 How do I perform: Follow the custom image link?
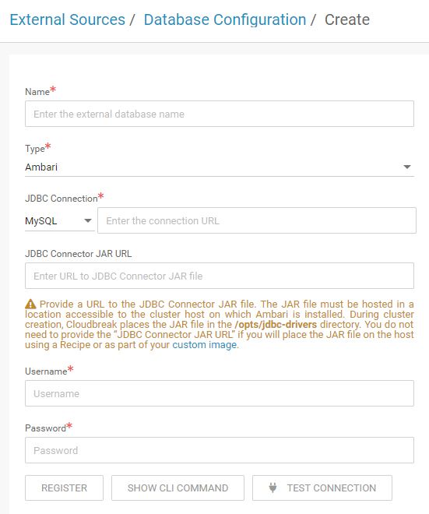pos(205,345)
